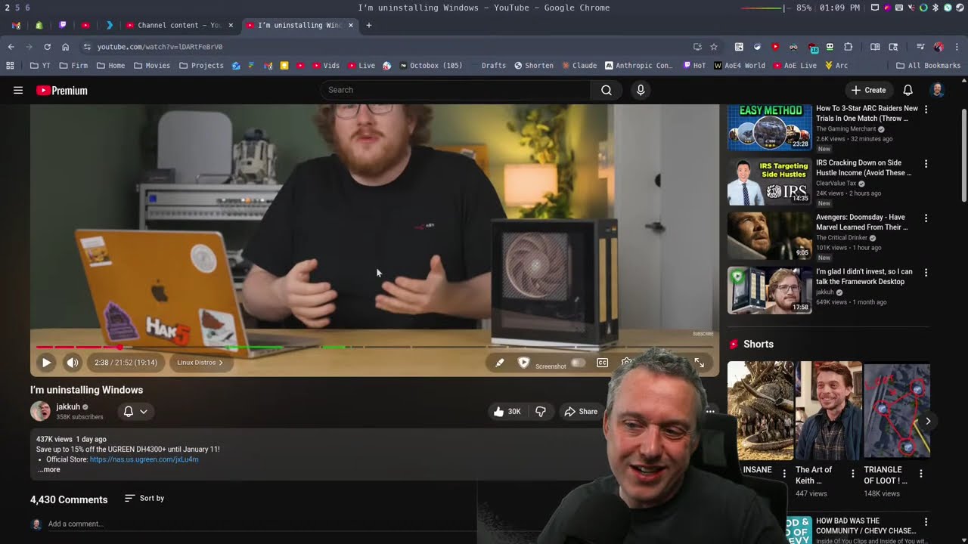Start voice search with the microphone icon
The image size is (968, 544).
point(641,90)
